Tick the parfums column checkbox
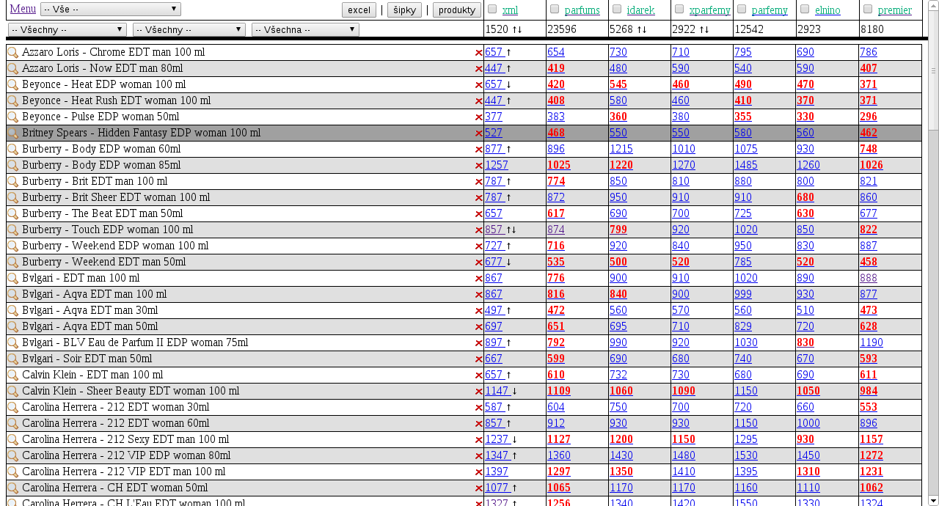939x506 pixels. (x=555, y=10)
